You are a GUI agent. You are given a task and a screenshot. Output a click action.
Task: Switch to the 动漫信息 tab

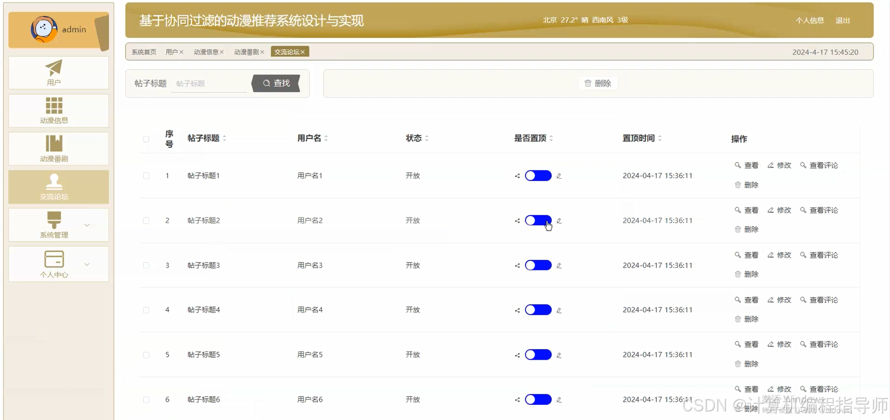(x=206, y=52)
